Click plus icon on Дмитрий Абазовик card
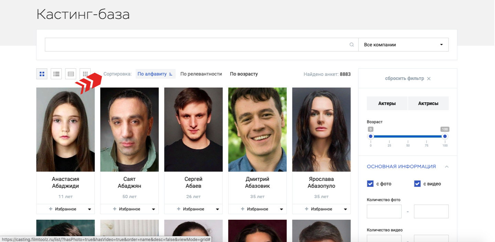 coord(243,209)
